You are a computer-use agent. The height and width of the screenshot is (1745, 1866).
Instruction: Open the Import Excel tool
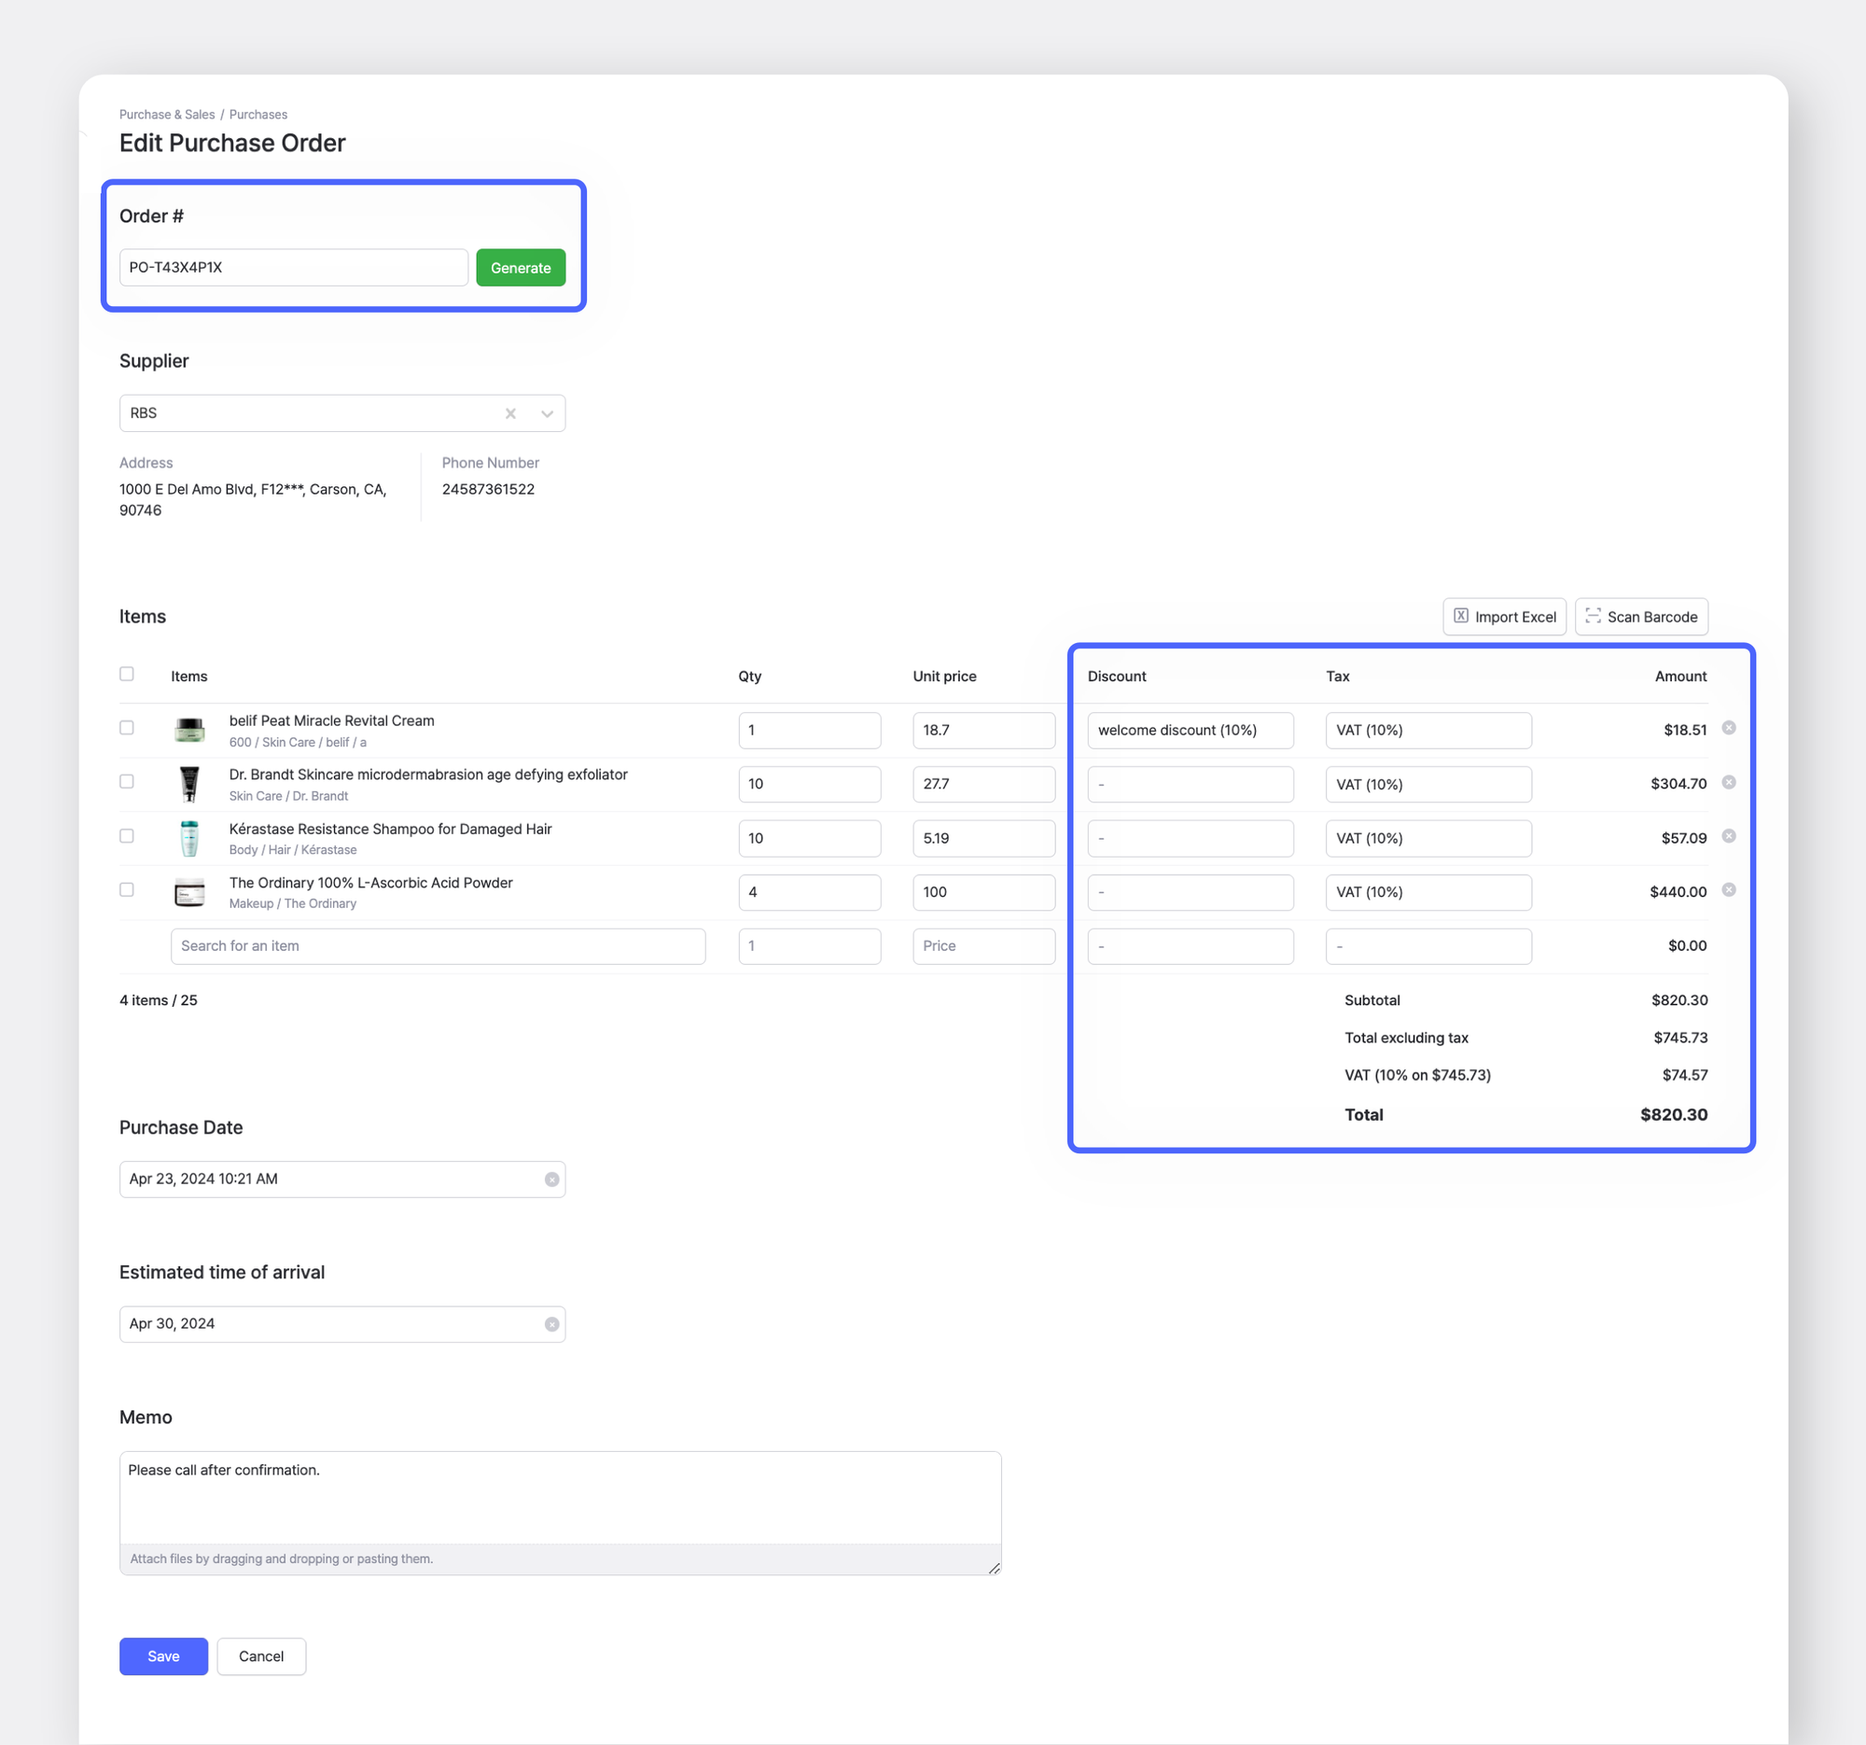coord(1504,617)
